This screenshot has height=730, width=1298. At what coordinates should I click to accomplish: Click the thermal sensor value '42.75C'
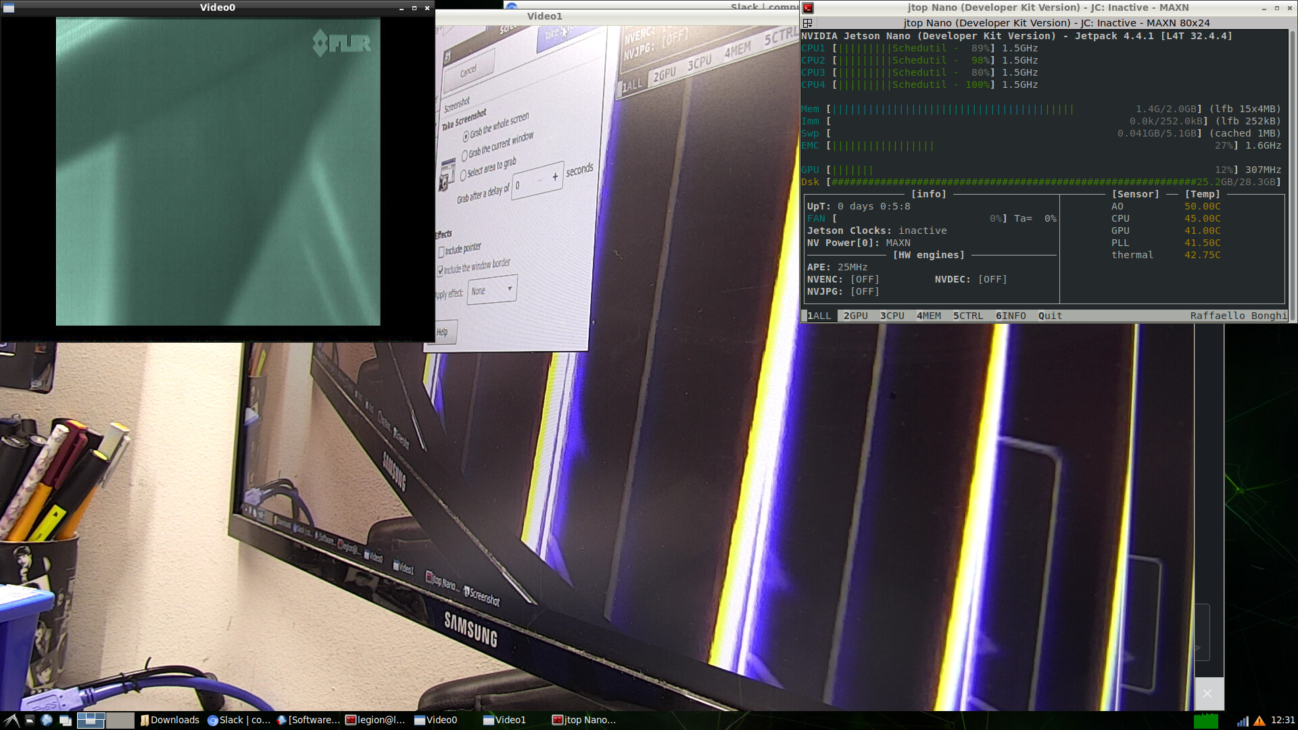point(1203,255)
